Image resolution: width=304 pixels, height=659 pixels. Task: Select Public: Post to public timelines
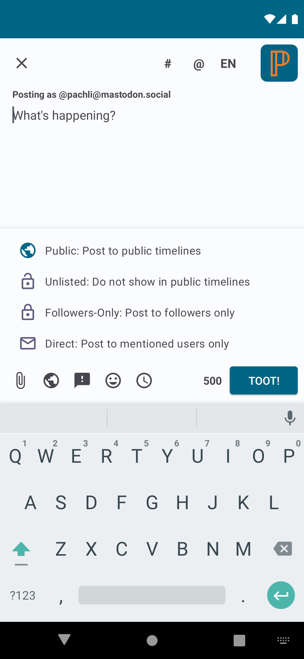coord(123,251)
